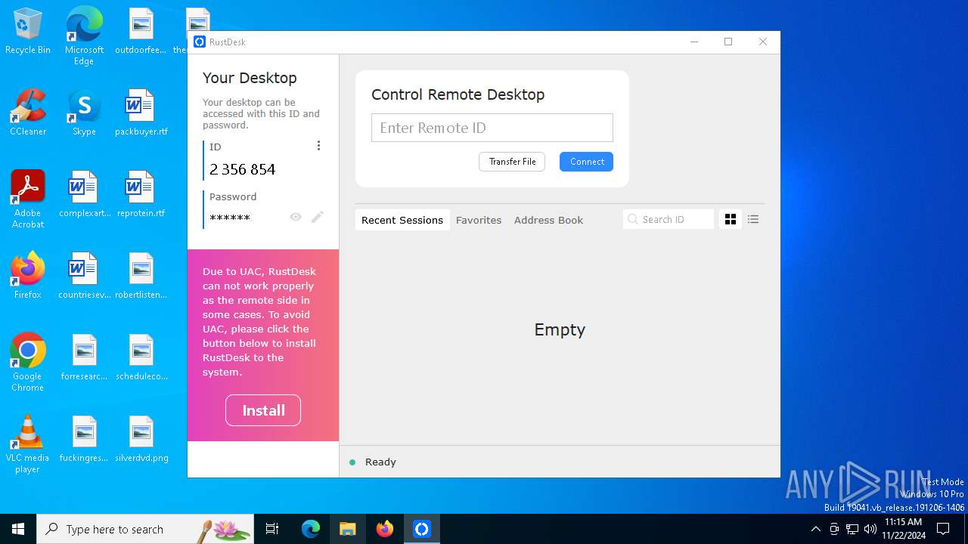Open Edge from the taskbar

point(311,529)
